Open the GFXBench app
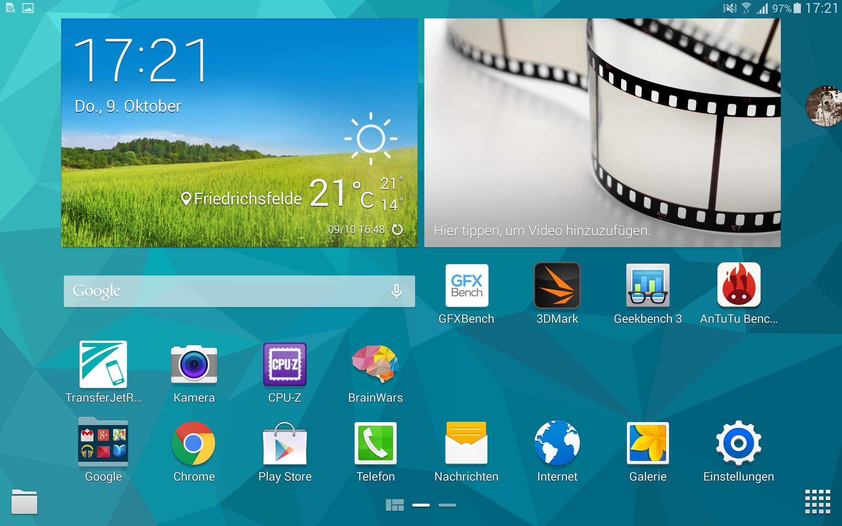Screen dimensions: 842x526 pos(467,285)
